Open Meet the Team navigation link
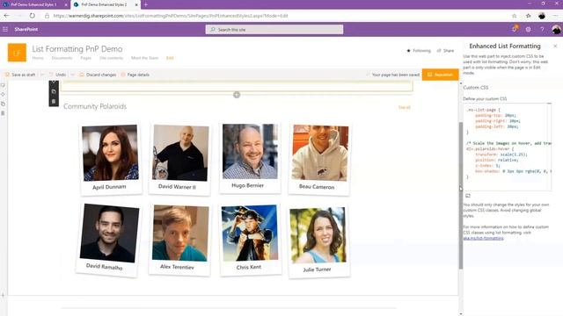Viewport: 563px width, 316px height. 144,58
